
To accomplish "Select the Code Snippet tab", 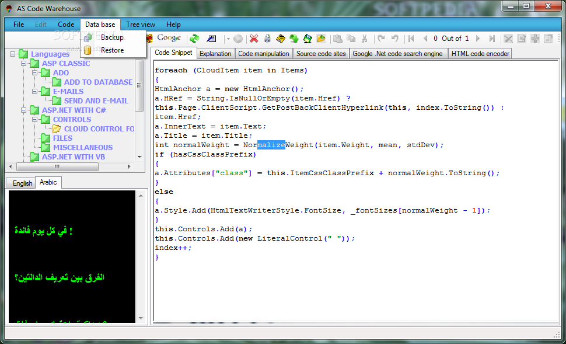I will [174, 53].
